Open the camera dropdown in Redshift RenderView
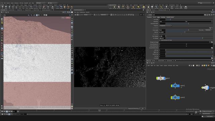The width and height of the screenshot is (215, 121). pos(88,15)
